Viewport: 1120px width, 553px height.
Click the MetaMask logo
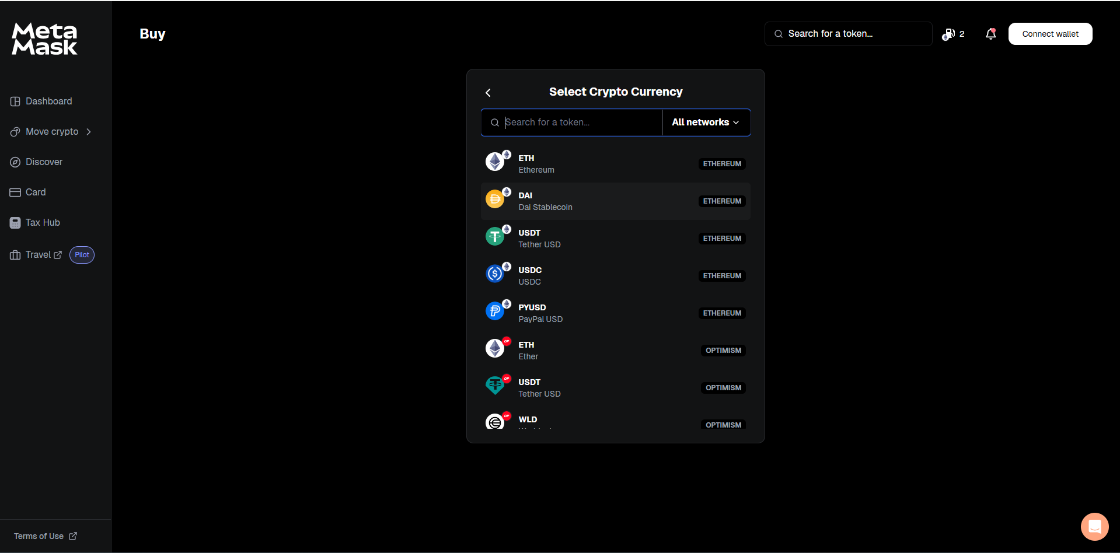43,38
